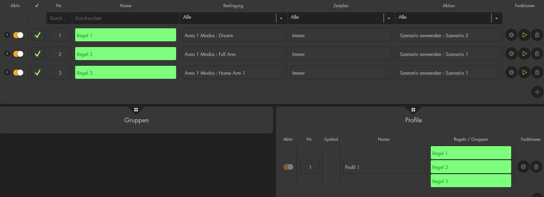The height and width of the screenshot is (197, 544).
Task: Open settings gear for Profil 1
Action: point(523,167)
